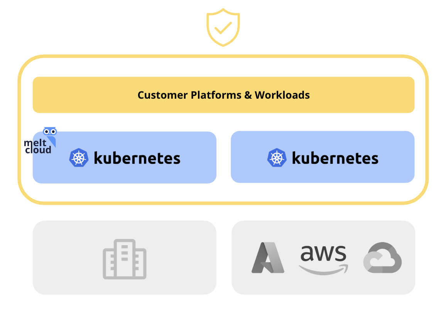The height and width of the screenshot is (313, 446).
Task: Select the Kubernetes wheel logo in left box
Action: tap(79, 158)
